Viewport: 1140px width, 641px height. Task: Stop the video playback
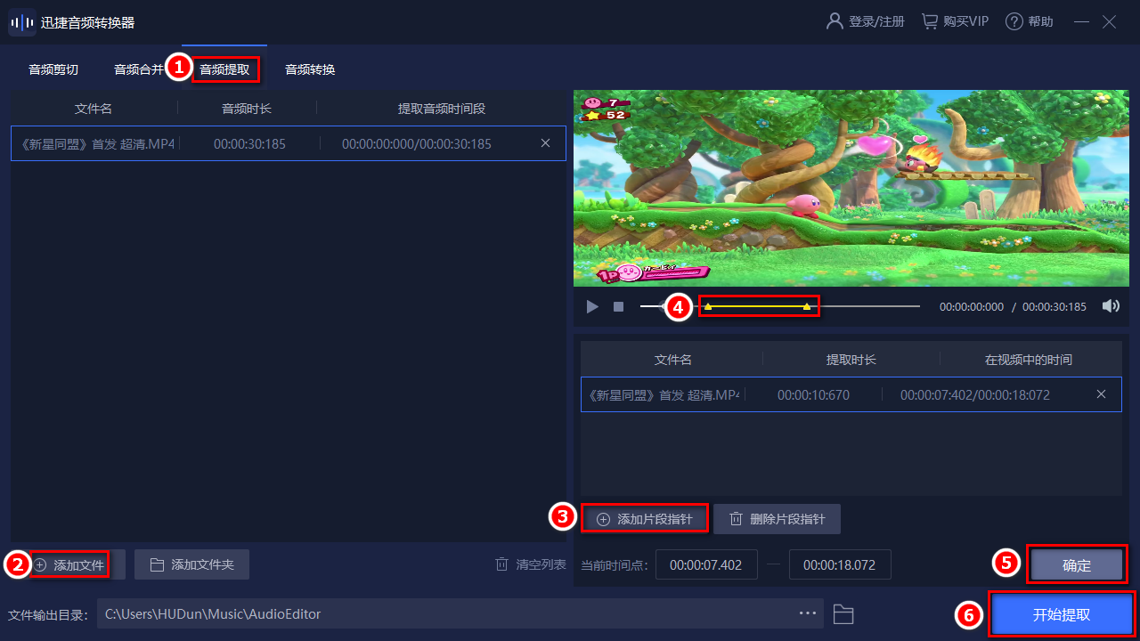[x=618, y=306]
